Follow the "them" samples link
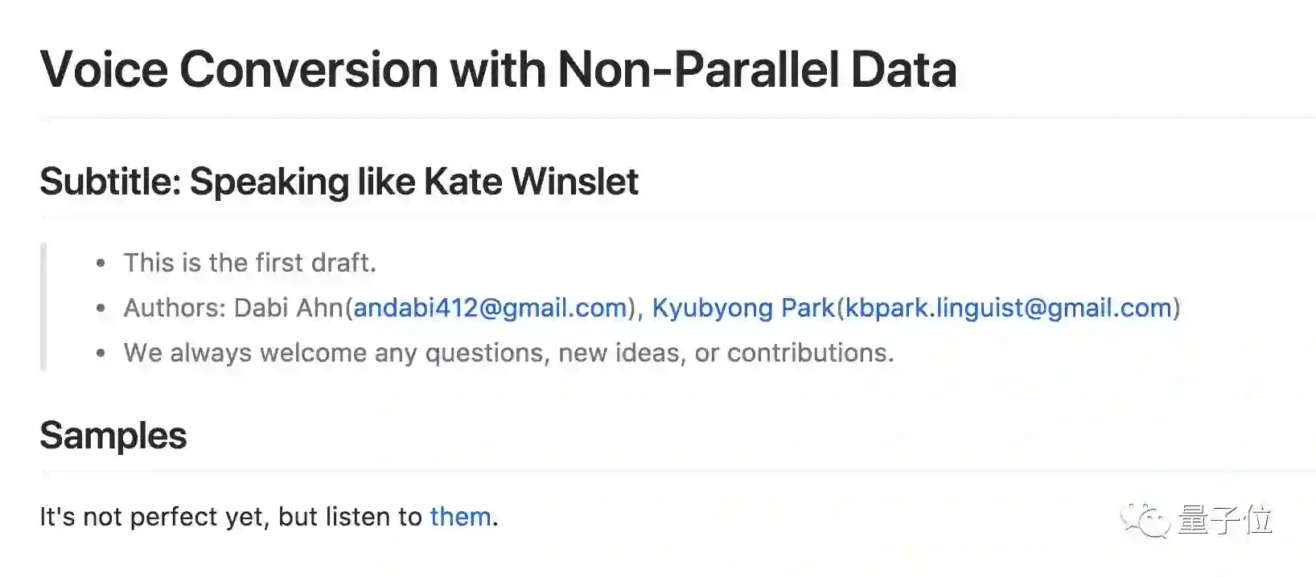 pyautogui.click(x=460, y=517)
